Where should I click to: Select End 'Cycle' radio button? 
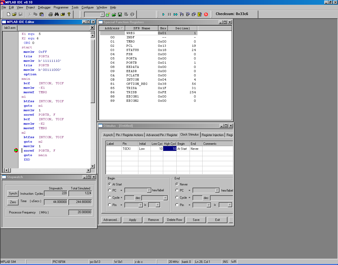(x=177, y=197)
